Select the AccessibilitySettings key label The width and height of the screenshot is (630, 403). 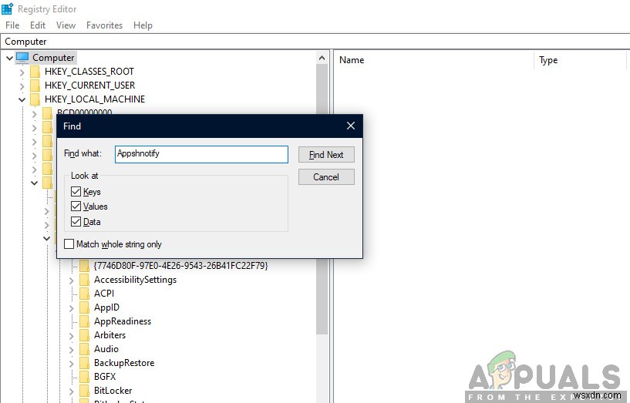pos(135,280)
